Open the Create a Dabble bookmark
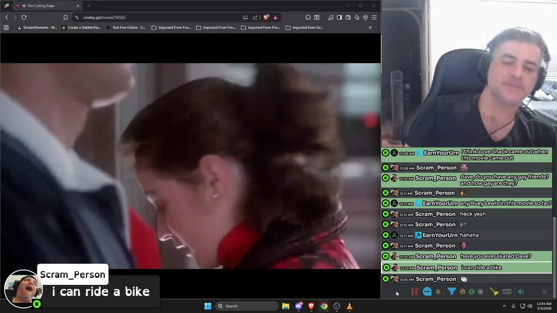Screen dimensions: 557x313 pos(81,27)
